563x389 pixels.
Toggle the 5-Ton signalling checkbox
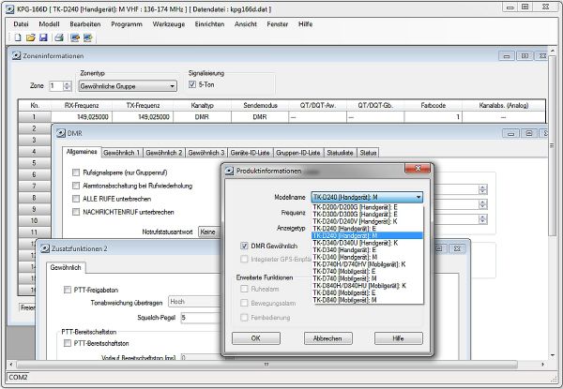pos(192,84)
